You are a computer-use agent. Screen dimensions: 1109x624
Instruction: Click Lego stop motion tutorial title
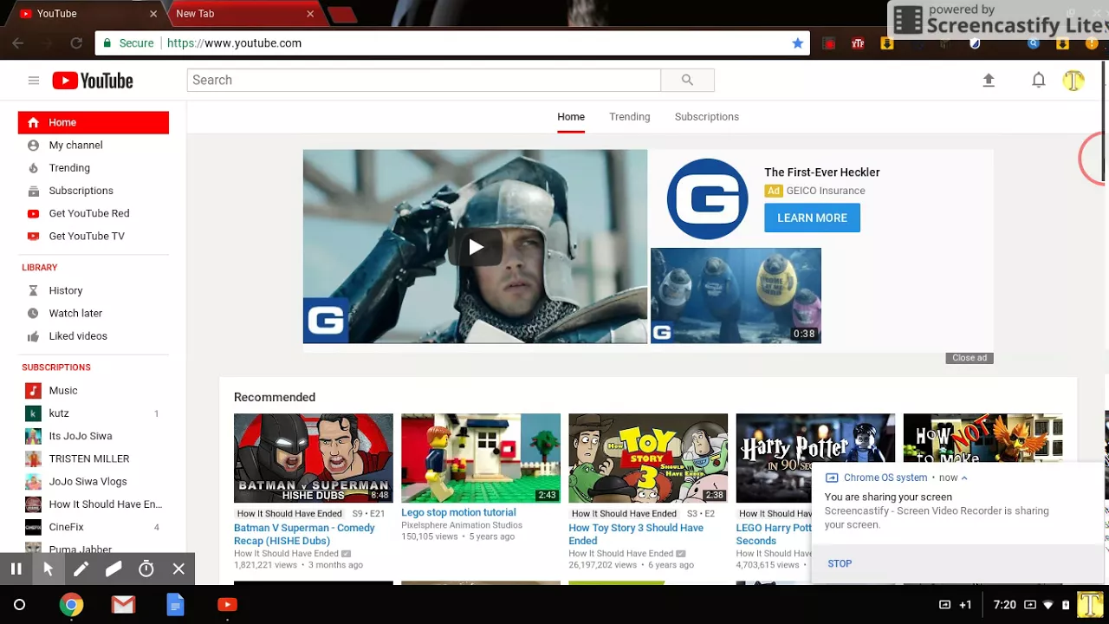click(458, 512)
